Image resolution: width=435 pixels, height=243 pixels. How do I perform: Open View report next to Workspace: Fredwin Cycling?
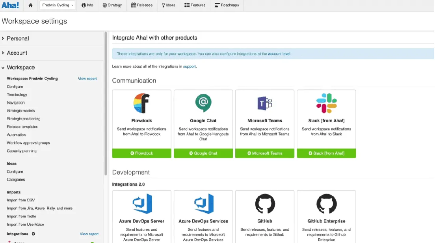pyautogui.click(x=87, y=79)
